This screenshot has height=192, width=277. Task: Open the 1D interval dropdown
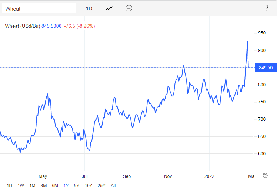point(89,8)
